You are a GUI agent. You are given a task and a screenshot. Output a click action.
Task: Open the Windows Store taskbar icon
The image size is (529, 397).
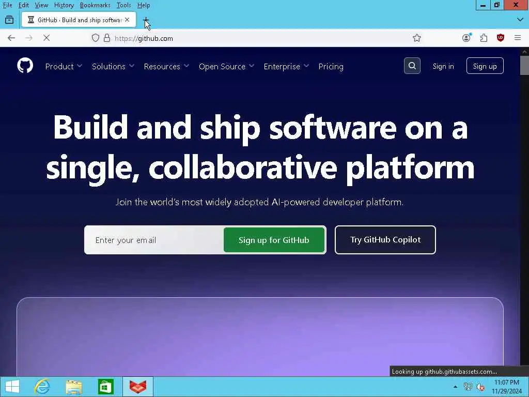pos(105,387)
